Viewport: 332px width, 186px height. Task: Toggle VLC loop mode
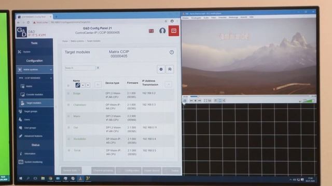tap(220, 101)
